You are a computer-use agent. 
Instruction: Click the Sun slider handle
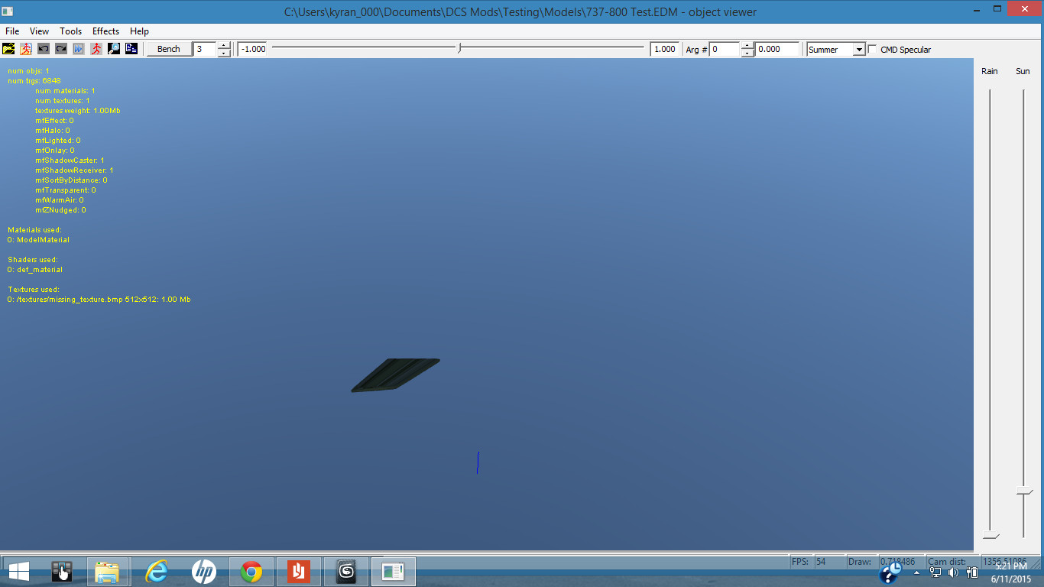(1024, 491)
